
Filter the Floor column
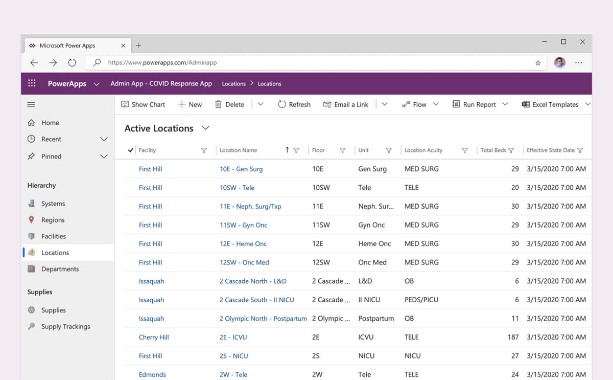[343, 150]
